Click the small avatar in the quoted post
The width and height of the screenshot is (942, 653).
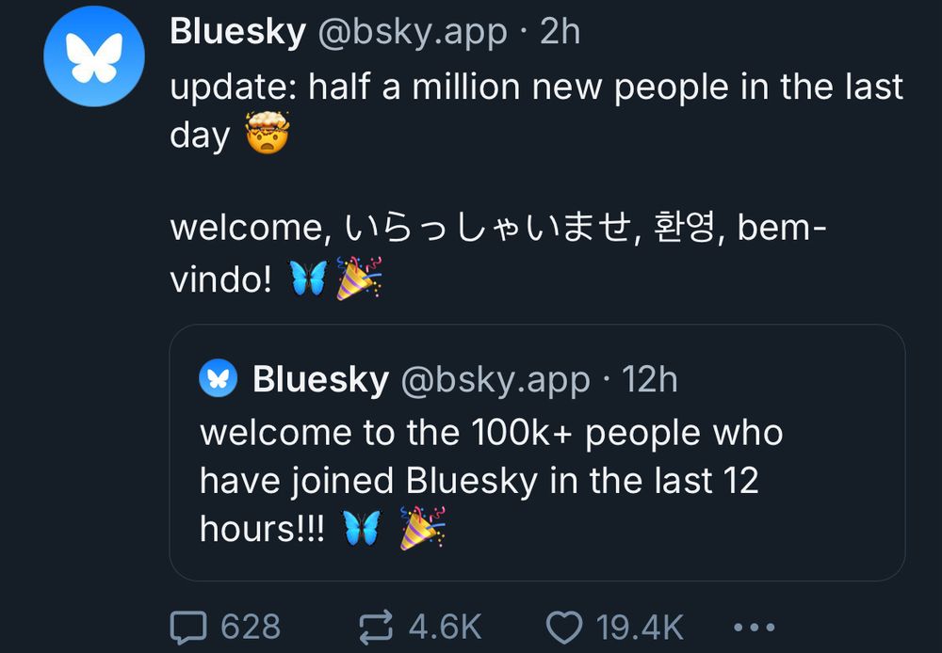(219, 379)
